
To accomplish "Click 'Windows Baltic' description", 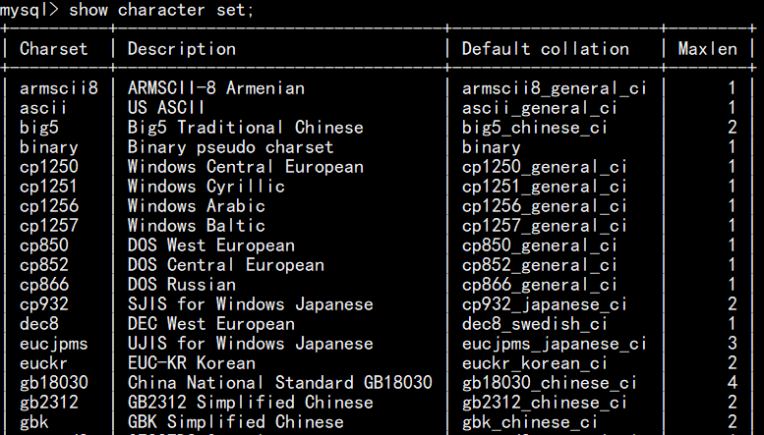I will click(x=197, y=226).
